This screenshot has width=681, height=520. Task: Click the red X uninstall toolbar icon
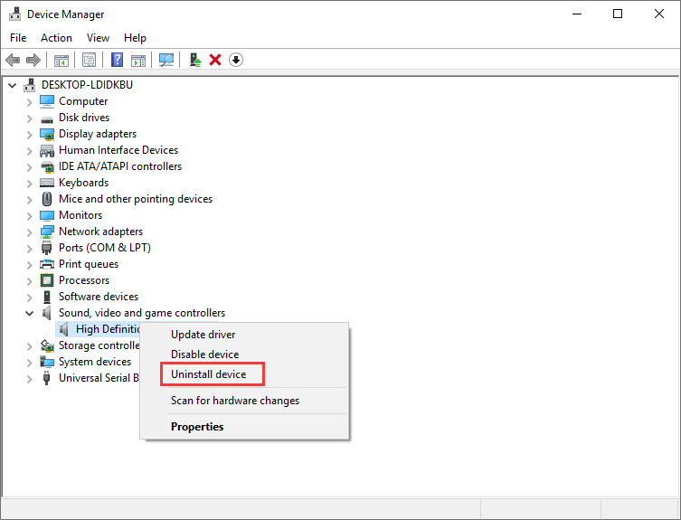215,60
